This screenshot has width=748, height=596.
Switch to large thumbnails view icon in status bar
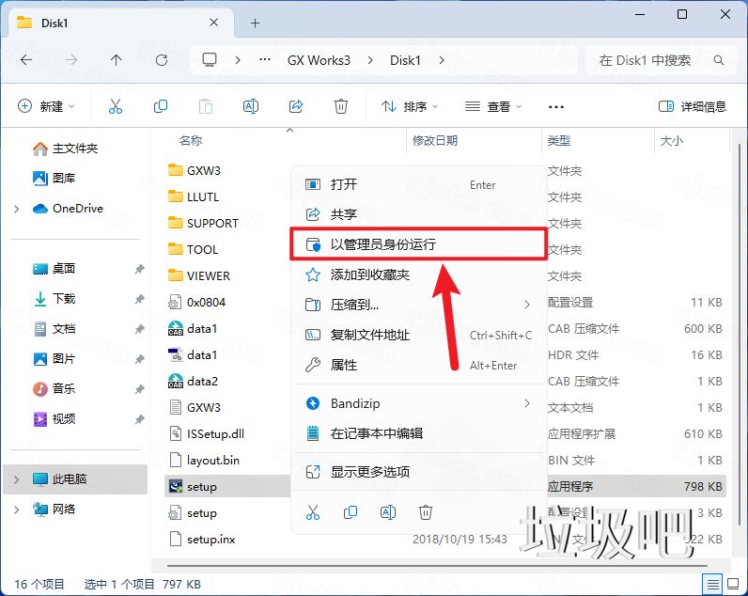coord(733,584)
